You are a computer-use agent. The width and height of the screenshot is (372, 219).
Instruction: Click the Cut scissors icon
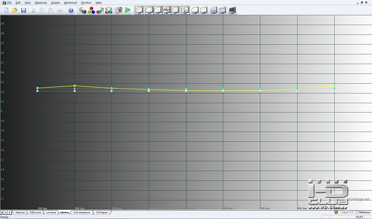[x=33, y=10]
